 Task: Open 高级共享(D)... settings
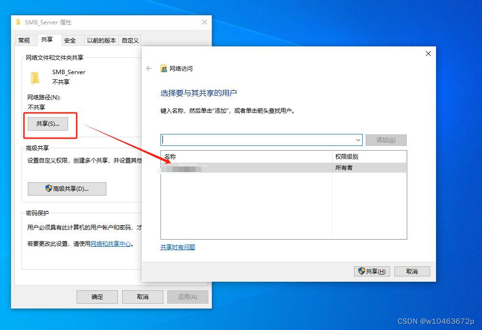(x=67, y=189)
